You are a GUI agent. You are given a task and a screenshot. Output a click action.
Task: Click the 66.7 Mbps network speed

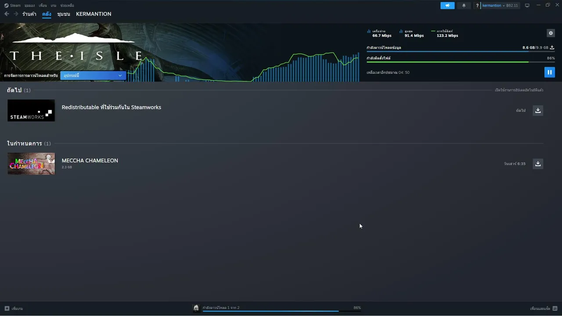(x=382, y=36)
